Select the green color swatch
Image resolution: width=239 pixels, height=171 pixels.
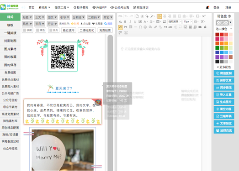(x=217, y=48)
